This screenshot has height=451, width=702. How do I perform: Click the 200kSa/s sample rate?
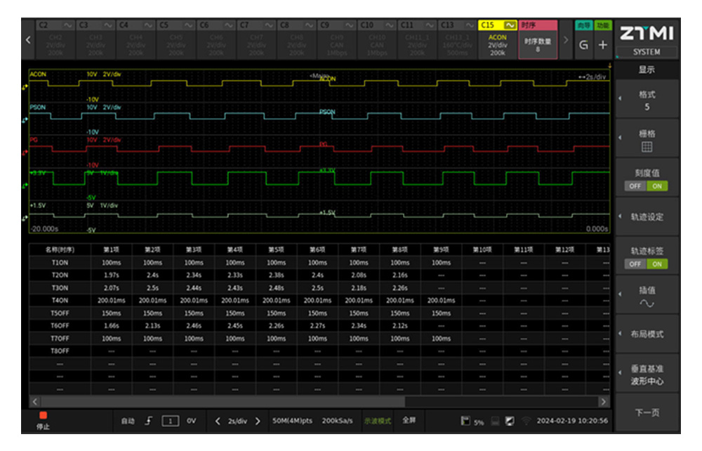coord(337,421)
